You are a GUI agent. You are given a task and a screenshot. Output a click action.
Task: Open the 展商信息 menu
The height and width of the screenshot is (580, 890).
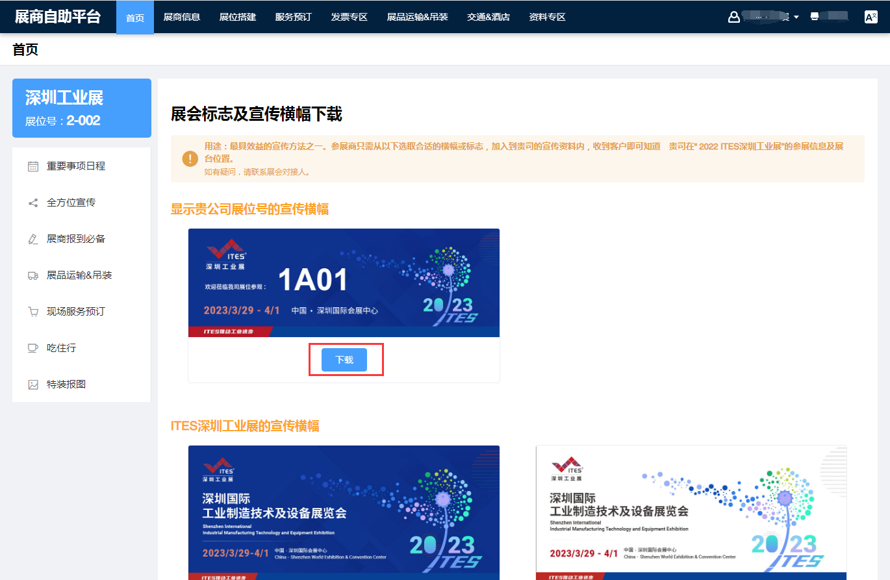point(182,17)
